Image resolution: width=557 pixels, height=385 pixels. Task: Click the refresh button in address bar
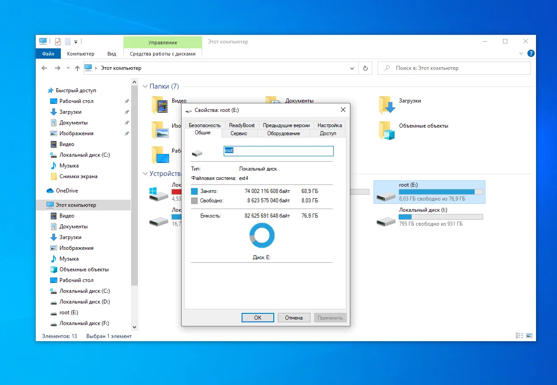point(366,68)
